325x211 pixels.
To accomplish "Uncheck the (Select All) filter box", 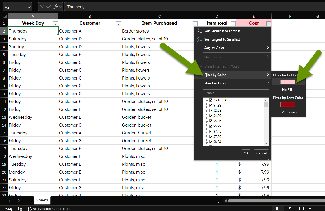I will pos(211,100).
